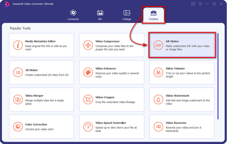The width and height of the screenshot is (227, 144).
Task: Go to the Collage tab
Action: click(127, 15)
